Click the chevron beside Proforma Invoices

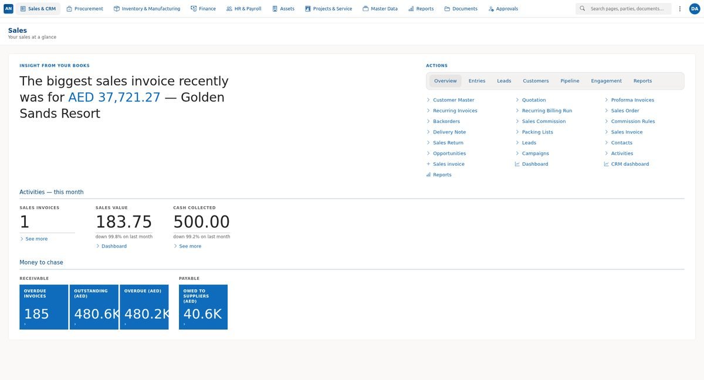(607, 100)
